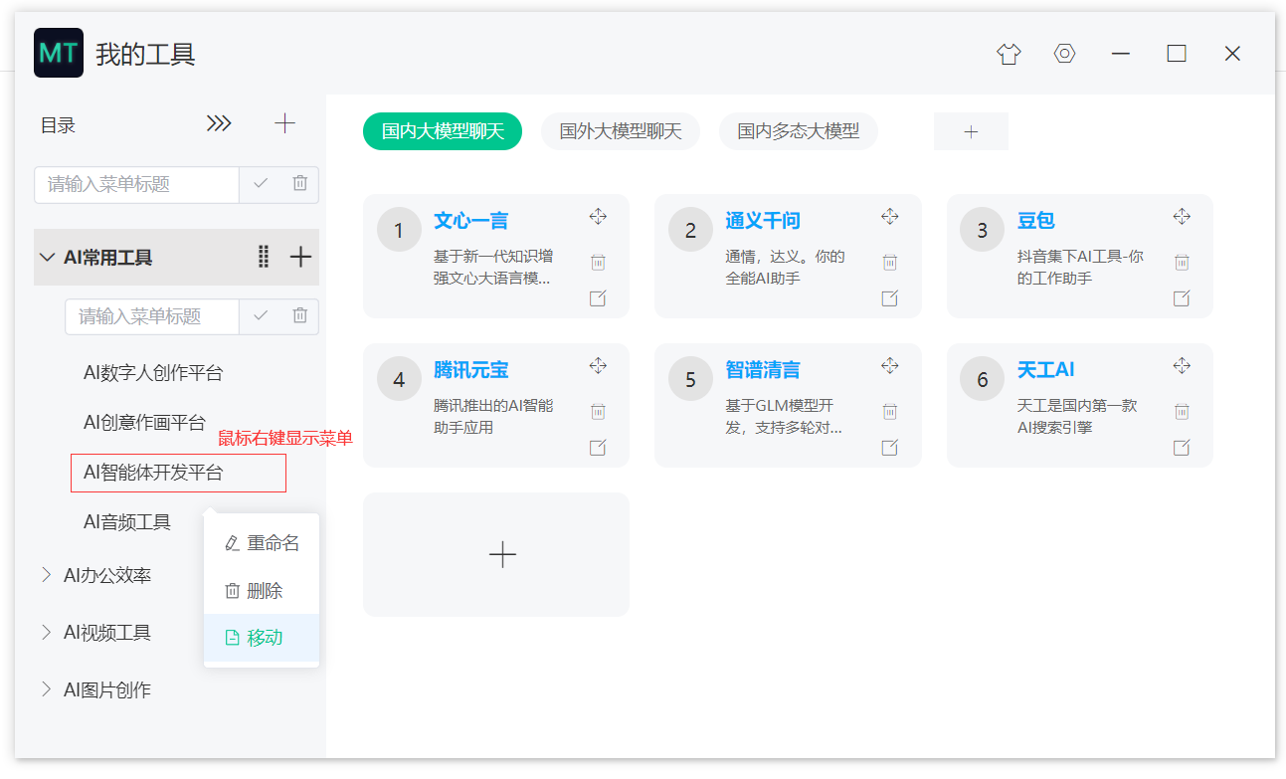Image resolution: width=1286 pixels, height=779 pixels.
Task: Edit the 智谱清言 card
Action: click(890, 447)
